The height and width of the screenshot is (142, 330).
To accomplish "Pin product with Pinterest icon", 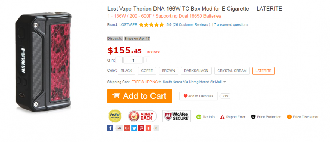I will click(x=141, y=128).
